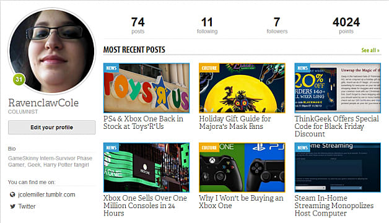Viewport: 389px width, 223px height.
Task: Open 'Holiday Gift Guide for Majora's Mask Fans' headline
Action: 235,123
